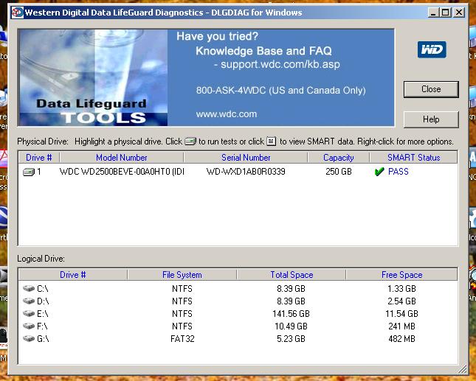This screenshot has width=476, height=381.
Task: Maximize the DLGDIAG window
Action: (x=445, y=13)
